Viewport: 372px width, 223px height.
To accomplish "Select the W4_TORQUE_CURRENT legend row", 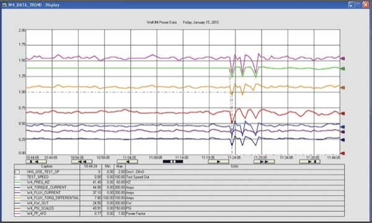I will point(179,188).
